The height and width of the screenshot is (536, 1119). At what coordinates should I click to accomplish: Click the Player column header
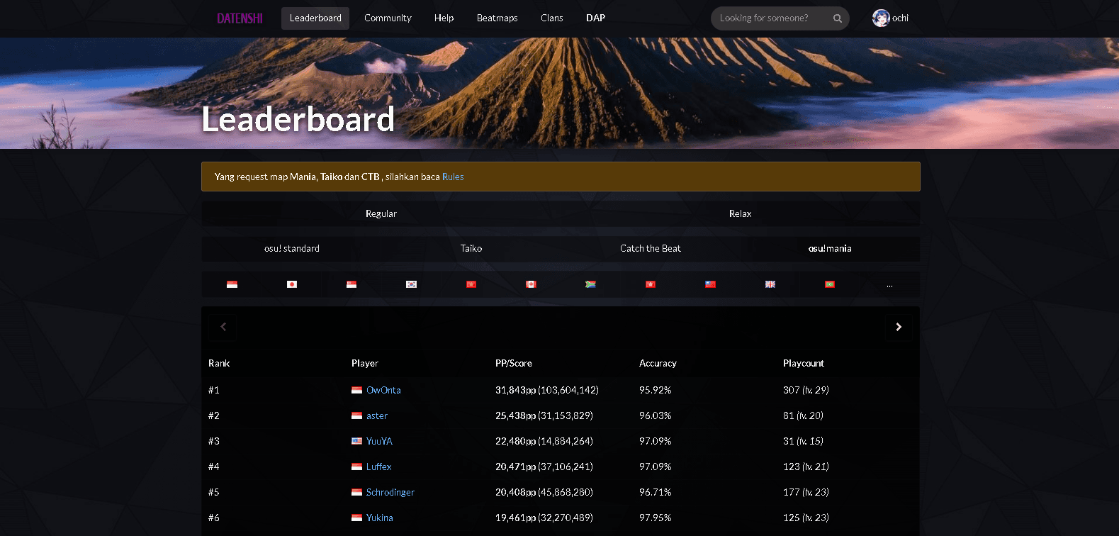tap(365, 363)
